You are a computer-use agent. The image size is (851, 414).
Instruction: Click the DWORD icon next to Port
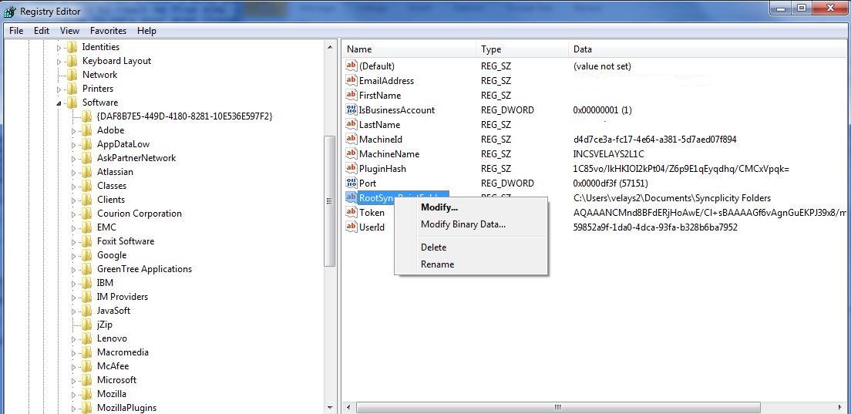(x=351, y=183)
